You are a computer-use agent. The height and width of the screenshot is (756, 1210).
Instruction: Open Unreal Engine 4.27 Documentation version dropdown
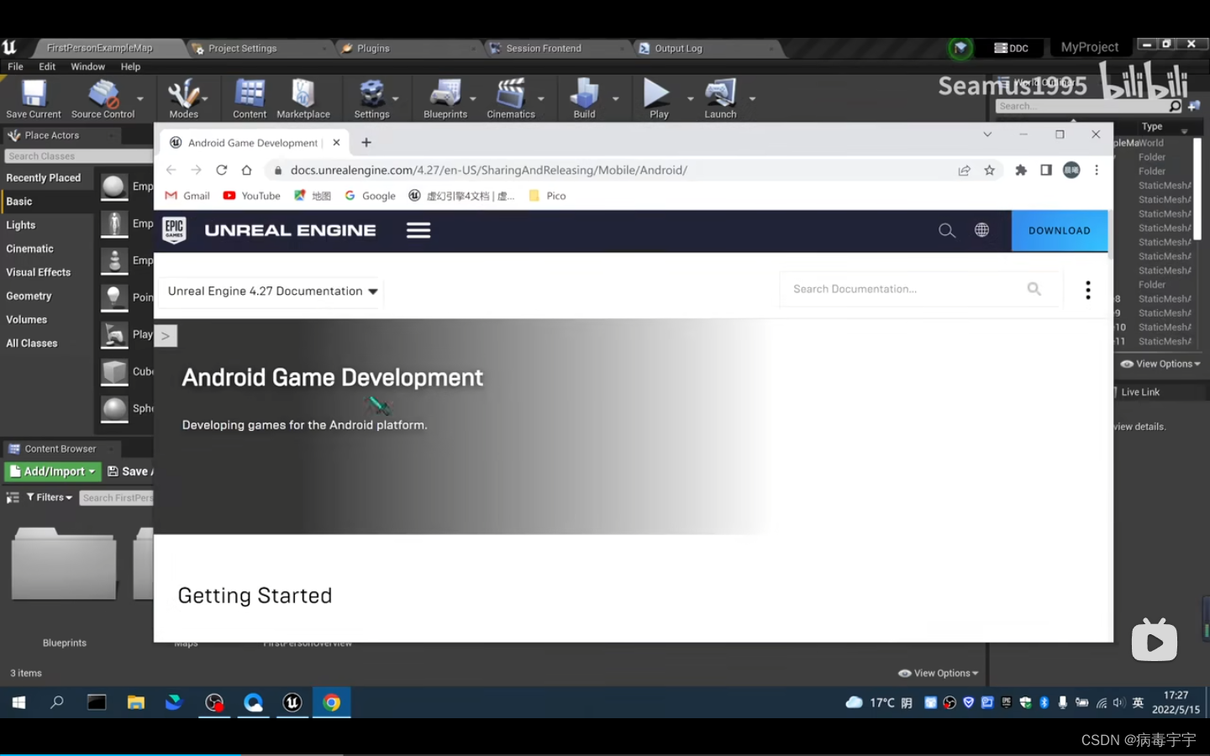271,291
